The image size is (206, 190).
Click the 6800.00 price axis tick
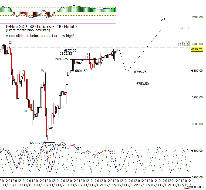pos(197,71)
